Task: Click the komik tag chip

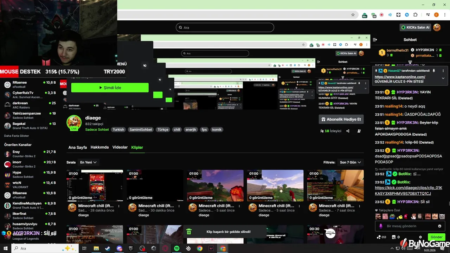Action: click(x=217, y=130)
